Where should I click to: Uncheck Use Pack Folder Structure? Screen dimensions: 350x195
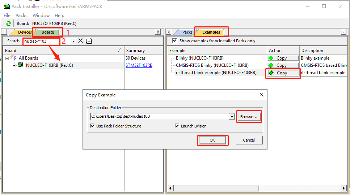tap(92, 126)
